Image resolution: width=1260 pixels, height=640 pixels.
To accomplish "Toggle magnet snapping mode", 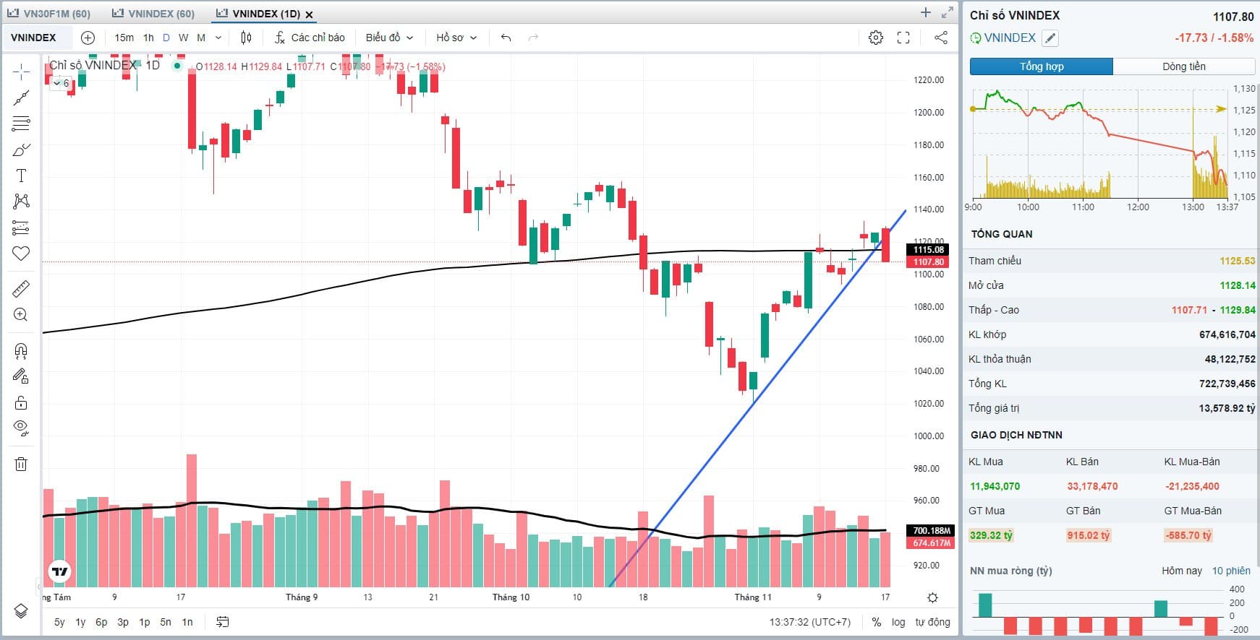I will click(21, 351).
